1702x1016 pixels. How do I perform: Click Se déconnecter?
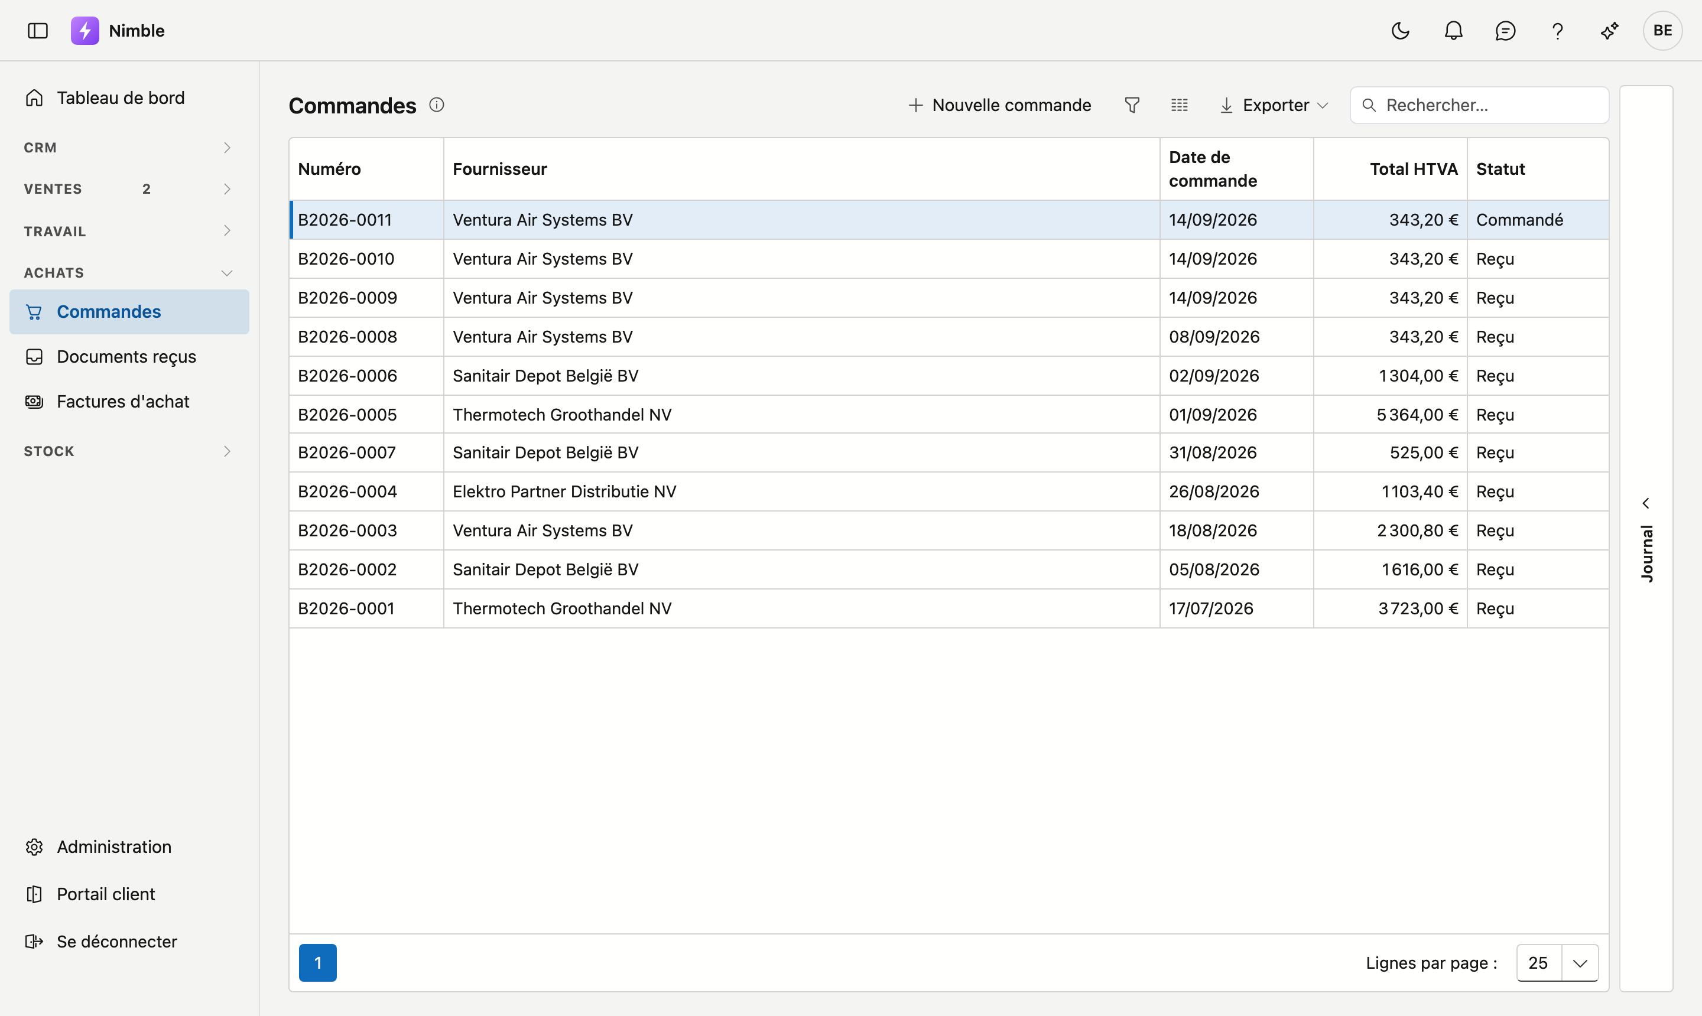click(x=129, y=942)
